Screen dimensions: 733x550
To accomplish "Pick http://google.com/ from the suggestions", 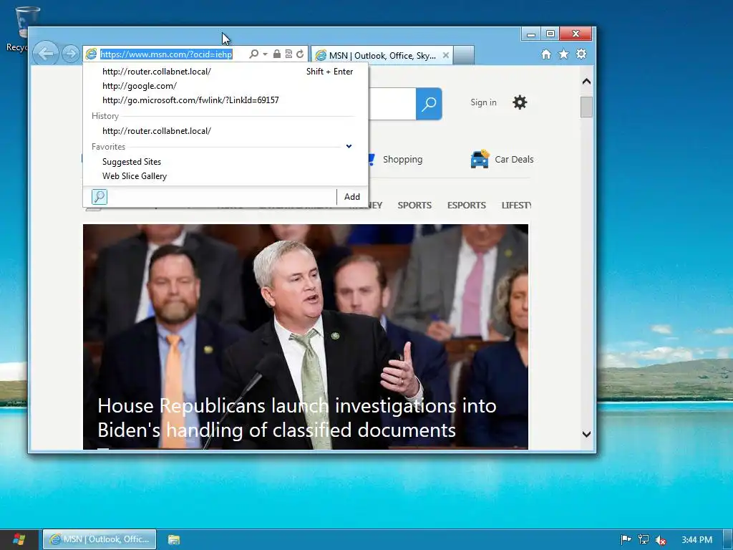I will pyautogui.click(x=225, y=86).
